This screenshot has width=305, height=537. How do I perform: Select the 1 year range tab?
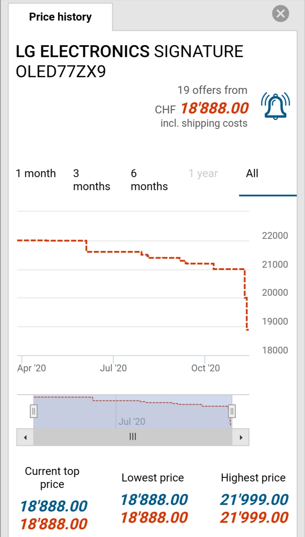203,174
